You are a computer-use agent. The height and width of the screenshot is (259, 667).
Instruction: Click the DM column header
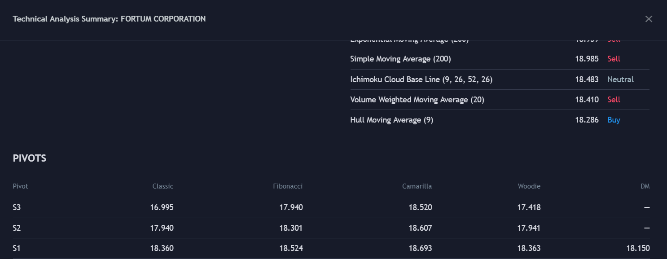point(645,186)
